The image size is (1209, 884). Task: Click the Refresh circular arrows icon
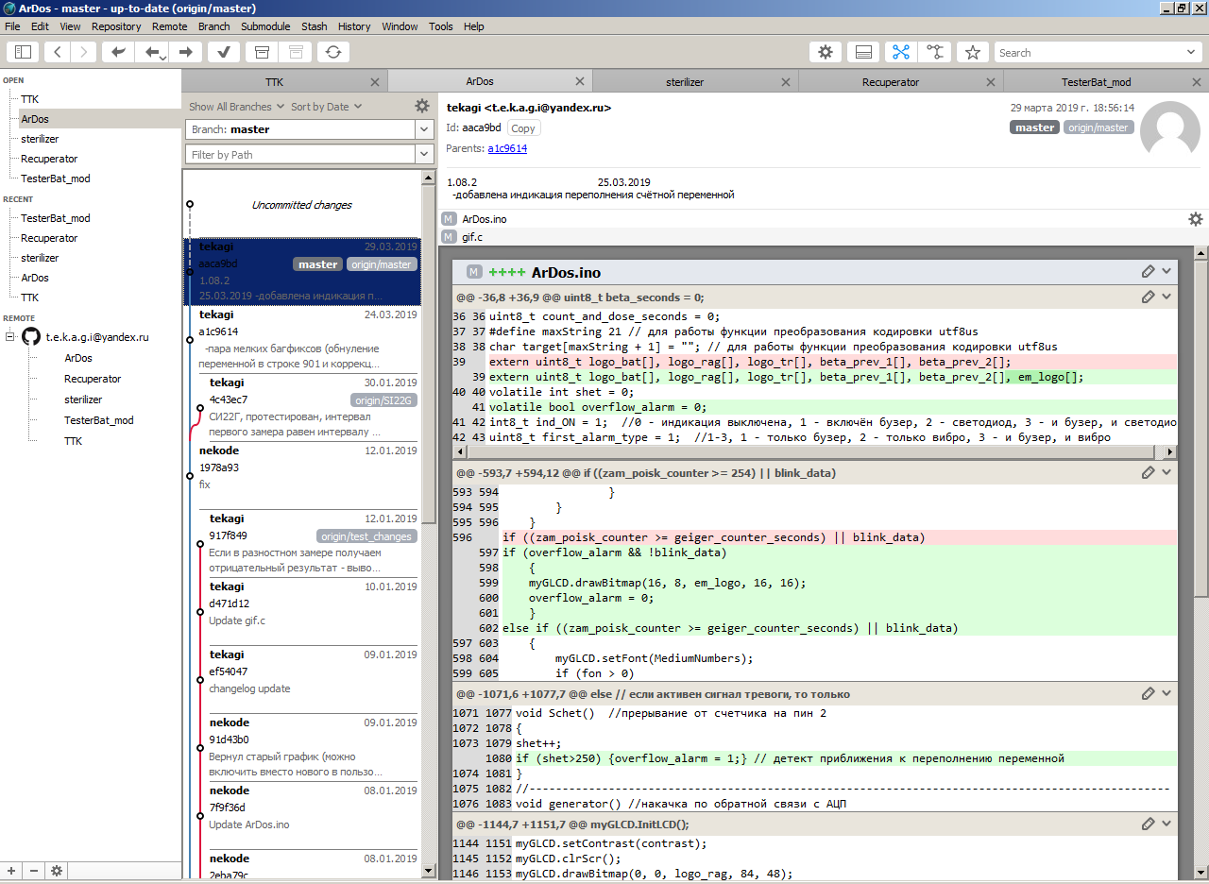(x=333, y=52)
